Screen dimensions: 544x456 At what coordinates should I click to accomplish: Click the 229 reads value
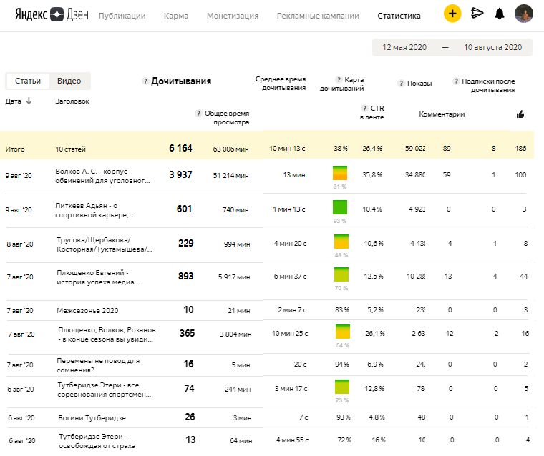tap(186, 243)
